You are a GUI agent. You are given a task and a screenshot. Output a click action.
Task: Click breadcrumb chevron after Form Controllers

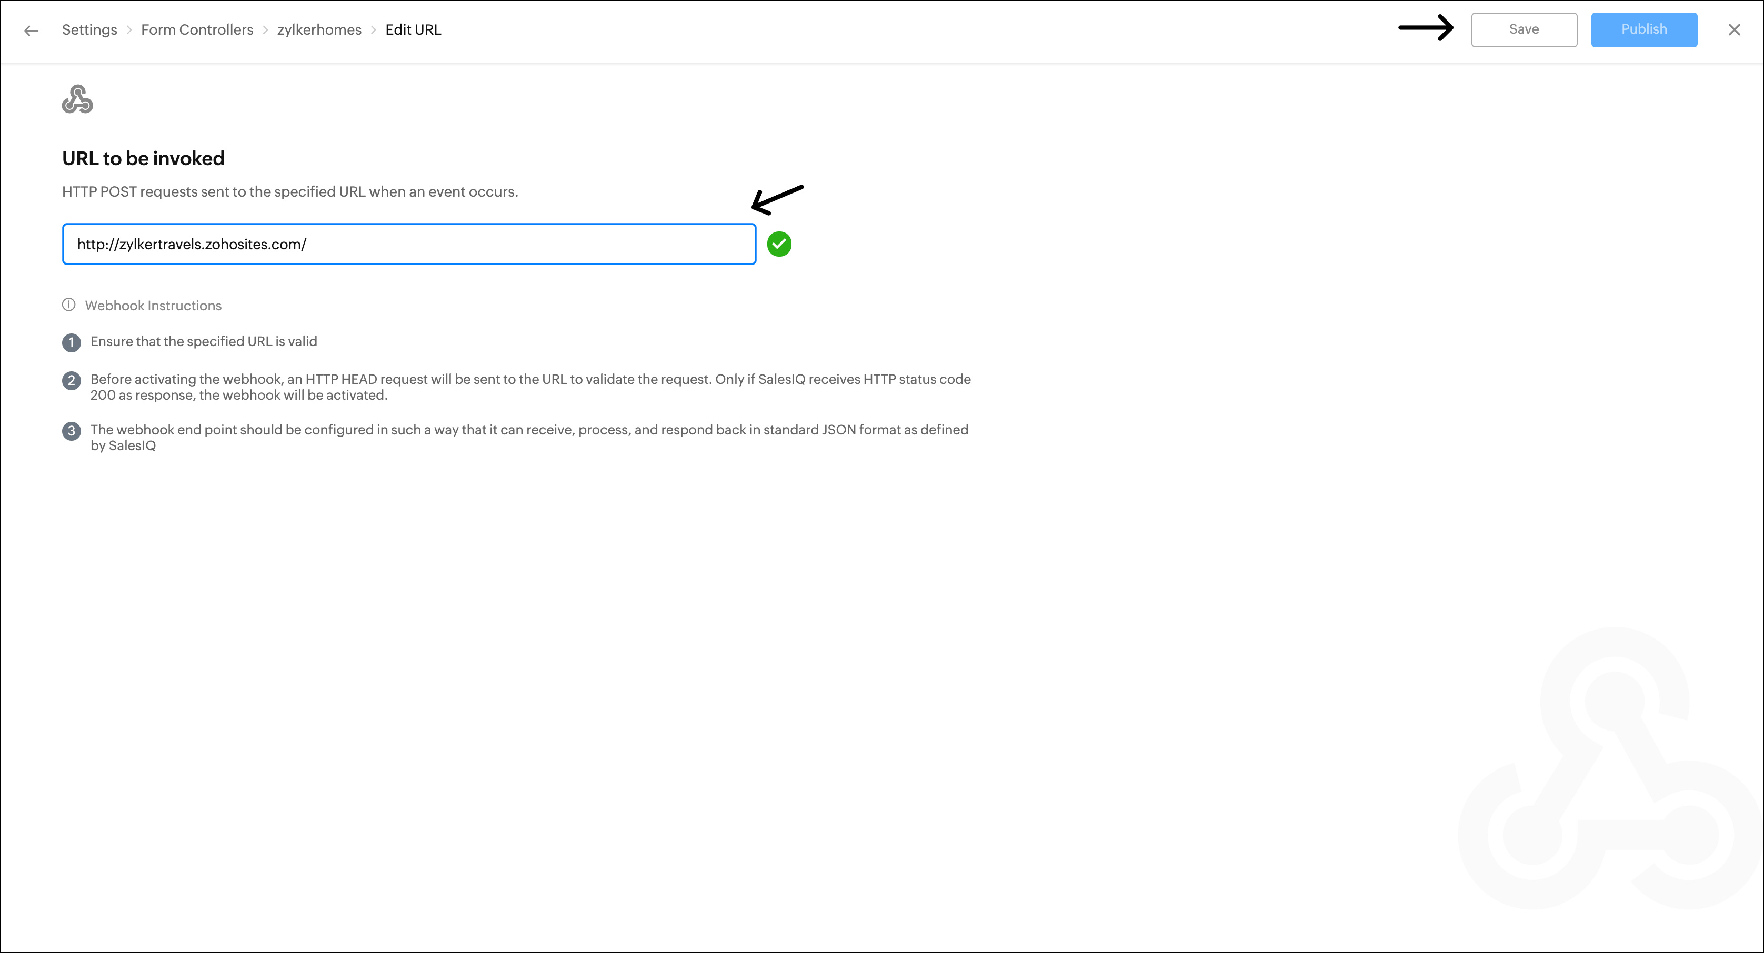click(265, 30)
